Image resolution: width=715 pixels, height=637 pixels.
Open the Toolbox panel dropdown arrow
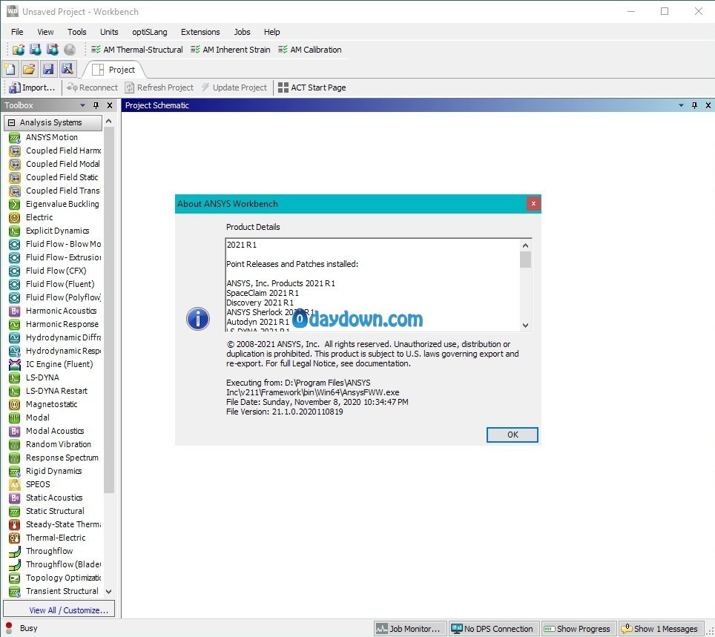coord(82,105)
